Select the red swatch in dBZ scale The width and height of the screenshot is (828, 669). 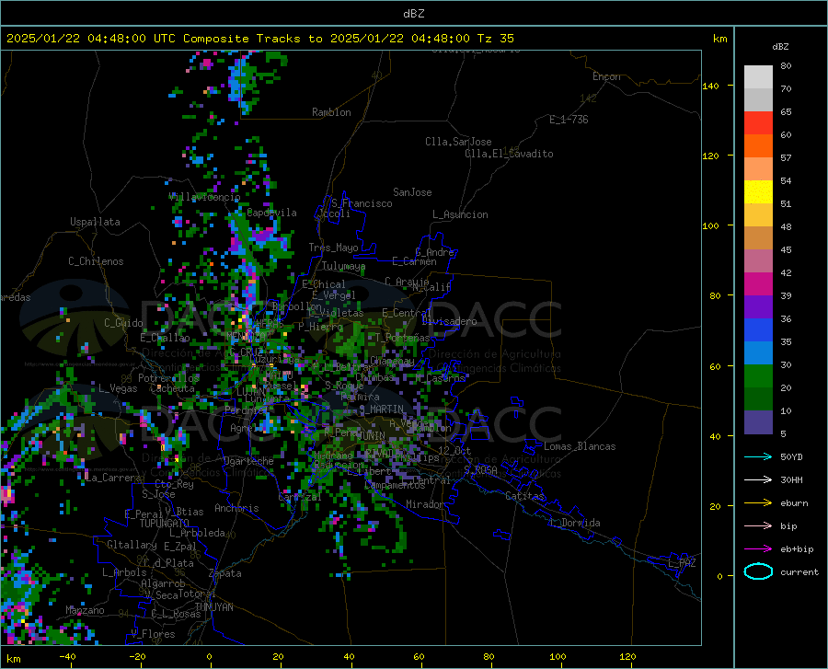point(758,122)
